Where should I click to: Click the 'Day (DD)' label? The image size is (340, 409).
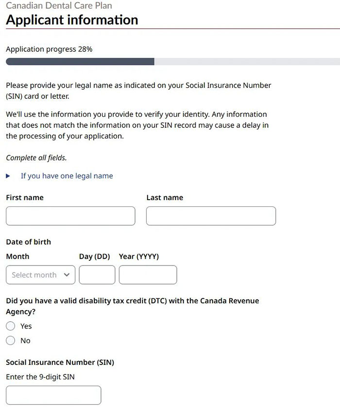[95, 256]
